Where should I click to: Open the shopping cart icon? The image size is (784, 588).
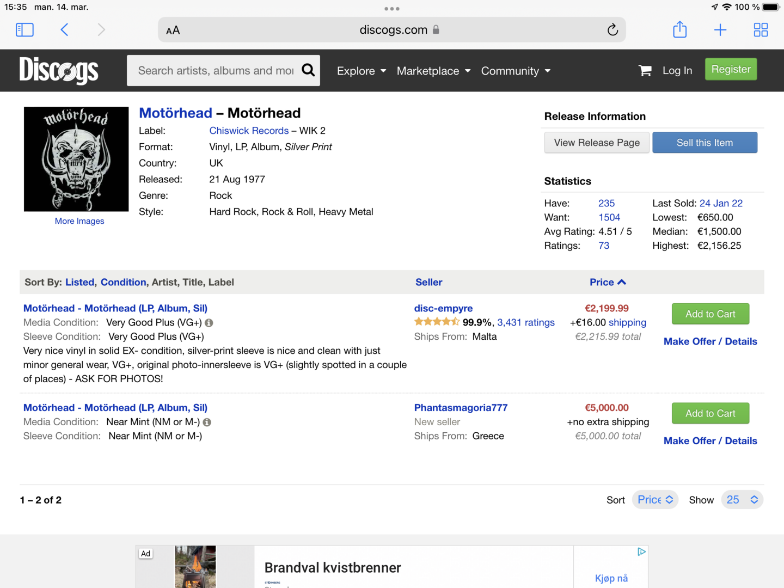point(645,71)
